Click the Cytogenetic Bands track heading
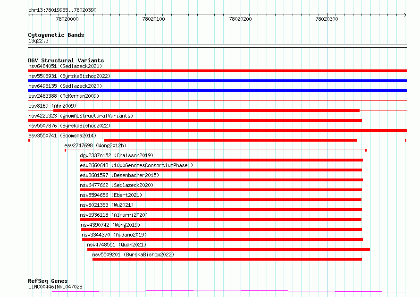 coord(56,35)
